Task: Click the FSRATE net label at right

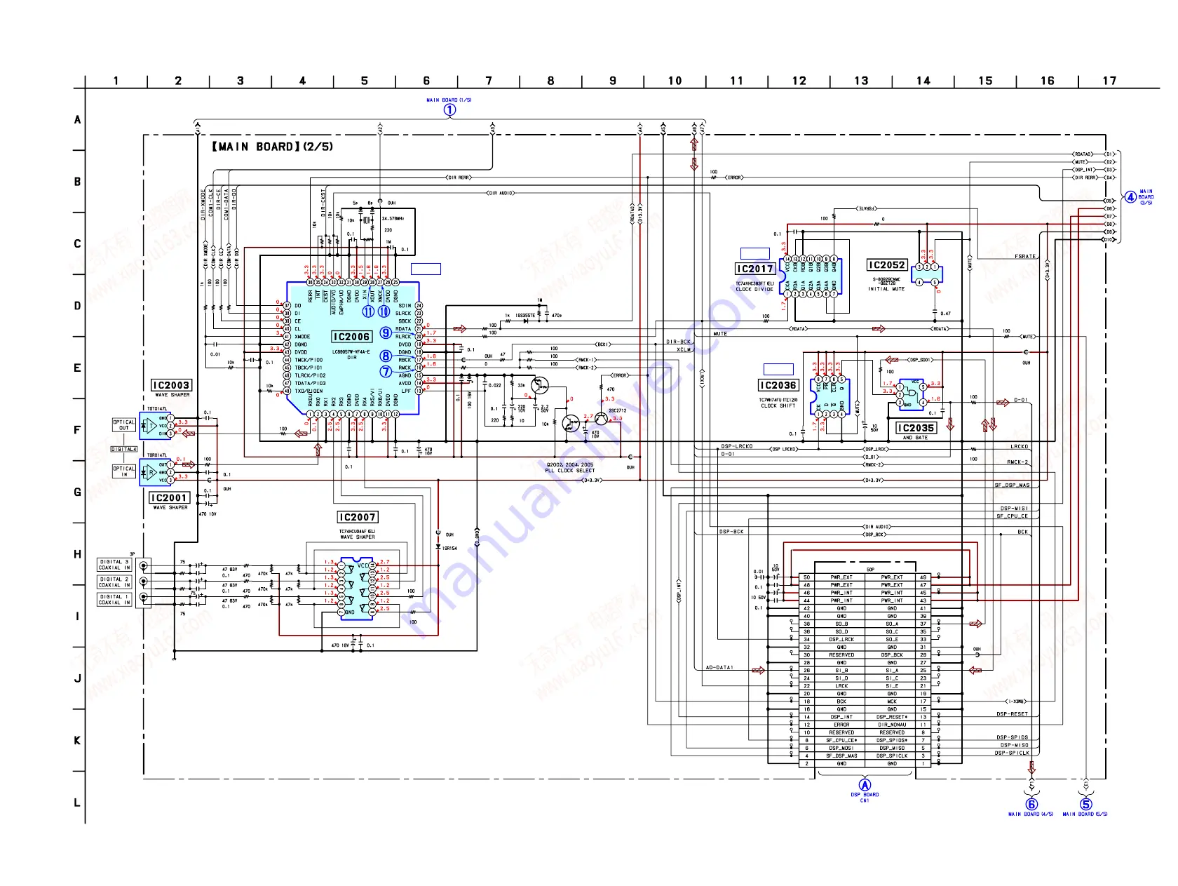Action: point(1024,256)
